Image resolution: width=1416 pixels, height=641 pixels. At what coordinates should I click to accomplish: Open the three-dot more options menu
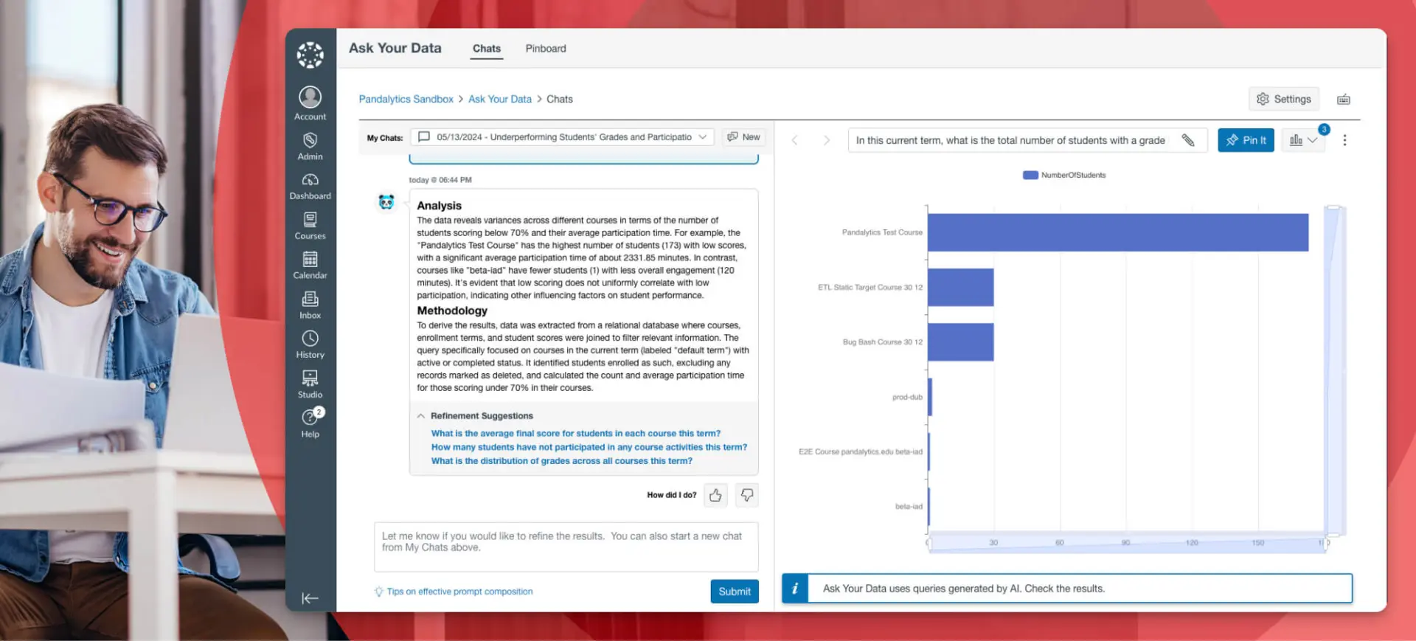click(1344, 140)
